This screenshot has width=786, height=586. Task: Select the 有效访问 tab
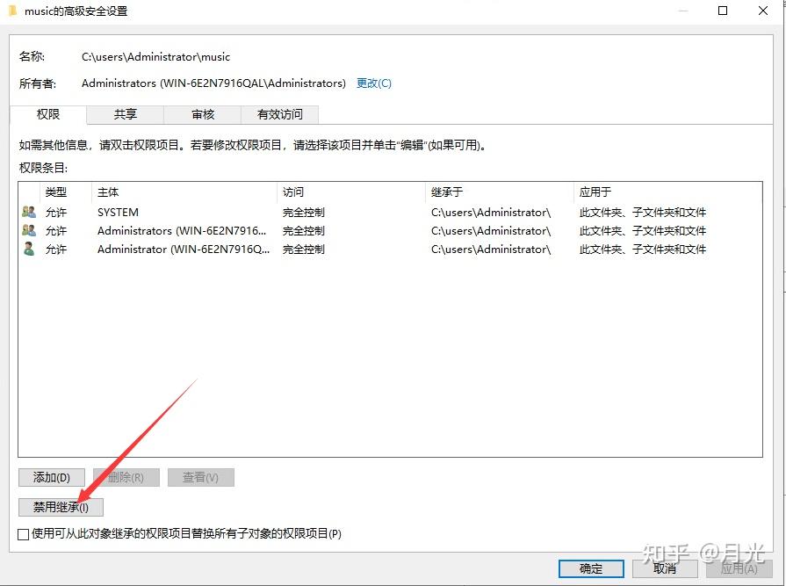click(x=283, y=114)
